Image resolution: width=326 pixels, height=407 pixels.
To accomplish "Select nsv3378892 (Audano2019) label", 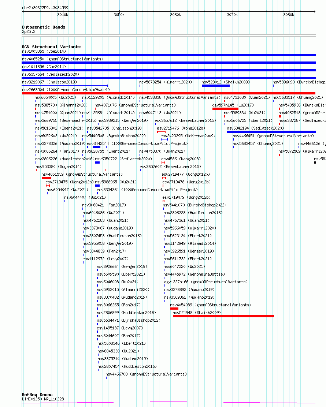I will point(189,290).
